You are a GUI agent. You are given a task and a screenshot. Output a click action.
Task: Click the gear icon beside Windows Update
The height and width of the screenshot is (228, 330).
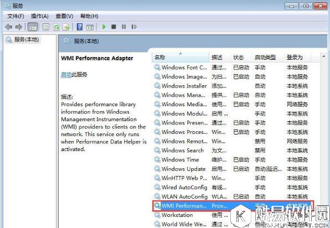point(157,169)
